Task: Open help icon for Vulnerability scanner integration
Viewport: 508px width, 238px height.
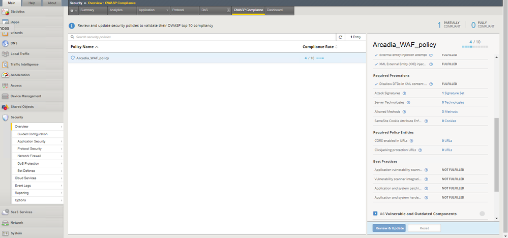Action: pos(426,179)
